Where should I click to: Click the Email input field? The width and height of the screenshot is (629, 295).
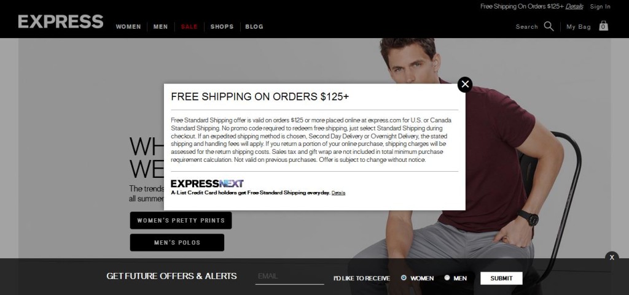click(290, 276)
